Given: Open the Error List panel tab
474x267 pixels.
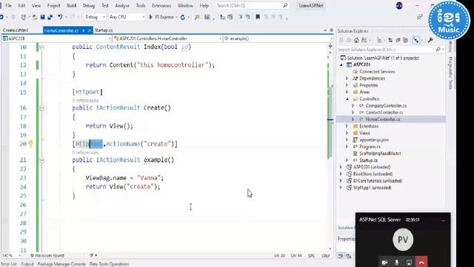Looking at the screenshot, I should point(9,264).
